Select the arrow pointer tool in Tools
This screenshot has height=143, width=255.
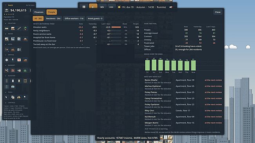(7, 97)
